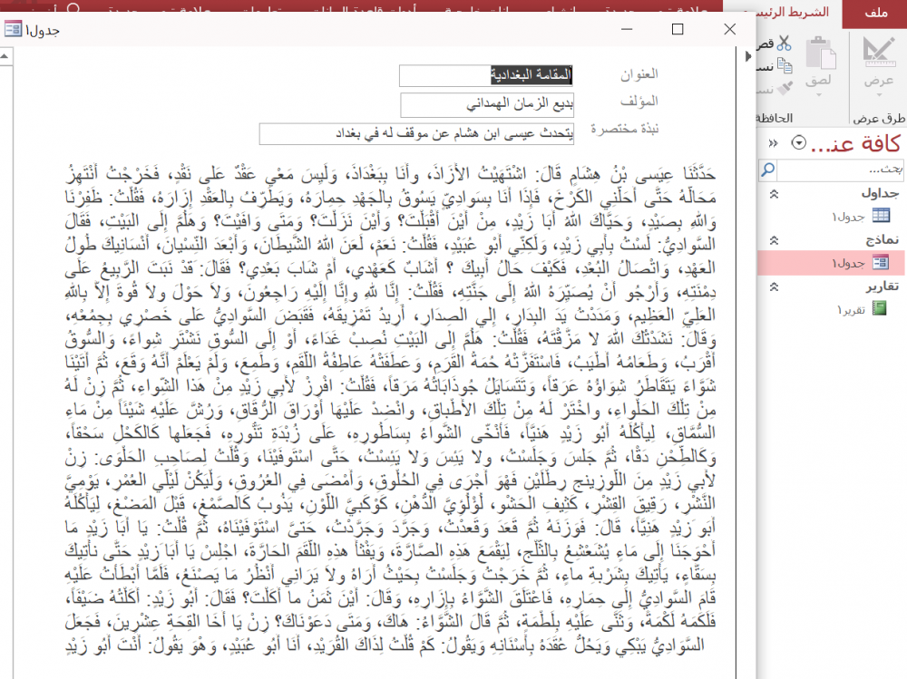This screenshot has height=679, width=907.
Task: Click the المؤلف author field
Action: pos(487,104)
